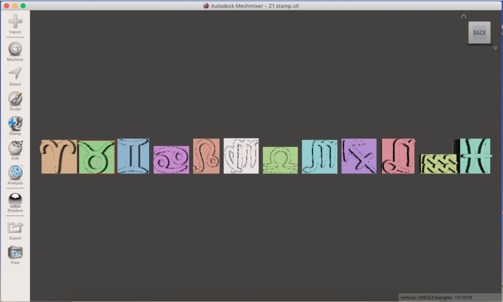503x302 pixels.
Task: Click the BACK face of view cube
Action: tap(479, 33)
